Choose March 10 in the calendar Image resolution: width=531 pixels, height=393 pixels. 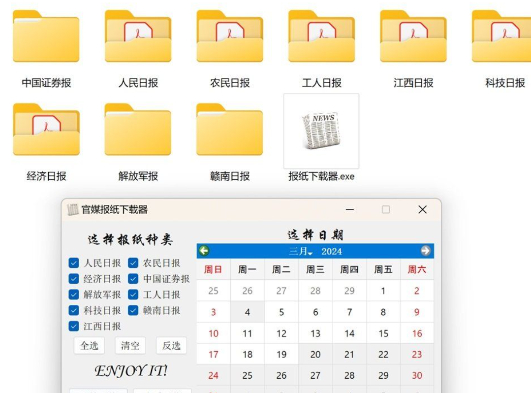click(x=214, y=333)
